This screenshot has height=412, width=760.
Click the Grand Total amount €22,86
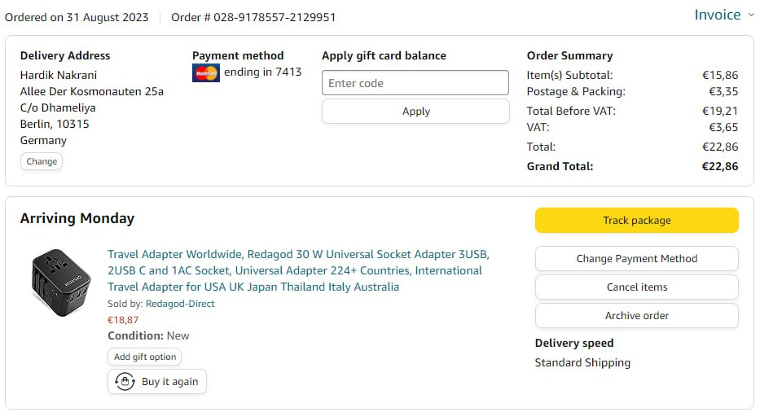coord(720,167)
